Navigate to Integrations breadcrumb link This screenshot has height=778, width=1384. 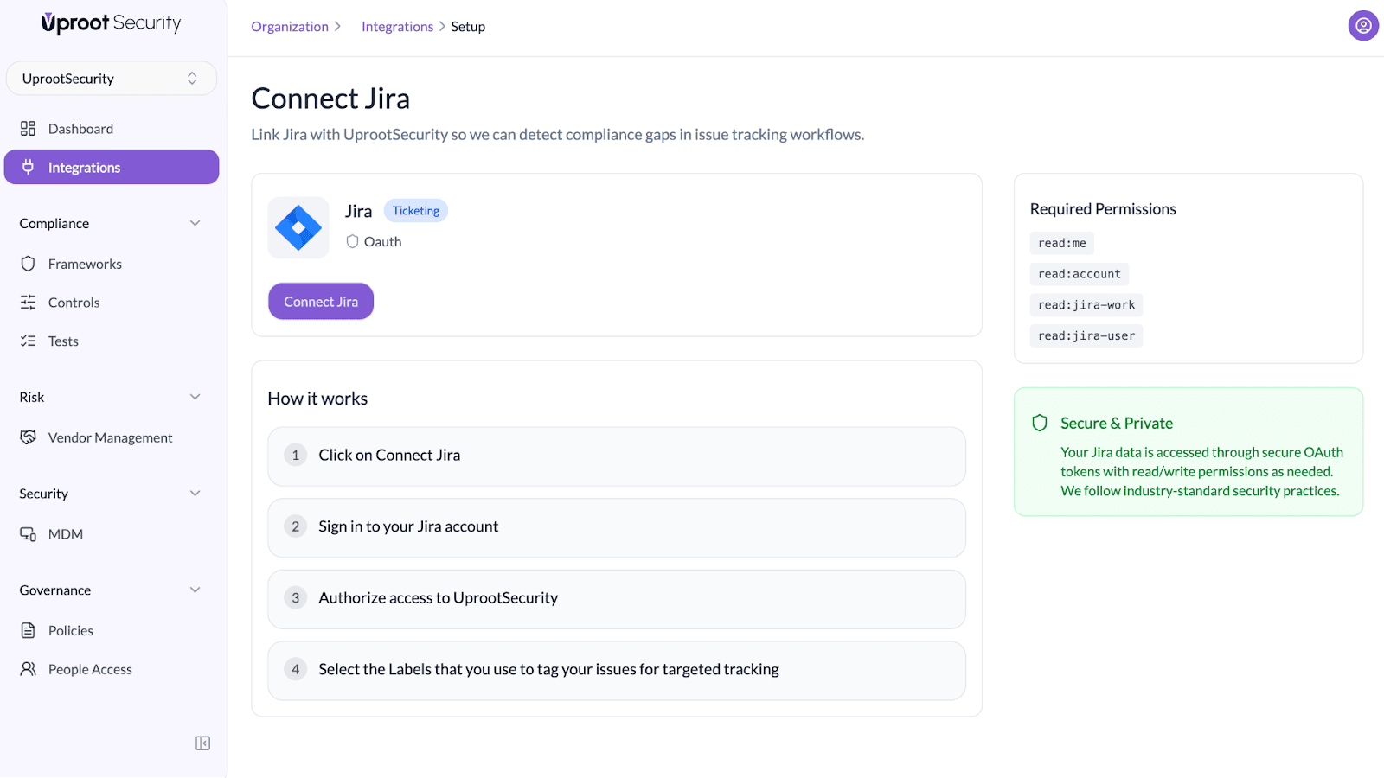pos(397,27)
